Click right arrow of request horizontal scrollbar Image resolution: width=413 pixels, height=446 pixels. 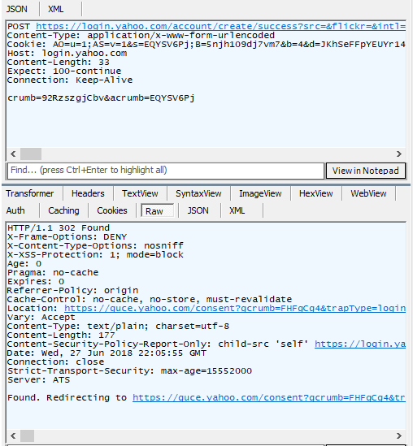pyautogui.click(x=398, y=154)
